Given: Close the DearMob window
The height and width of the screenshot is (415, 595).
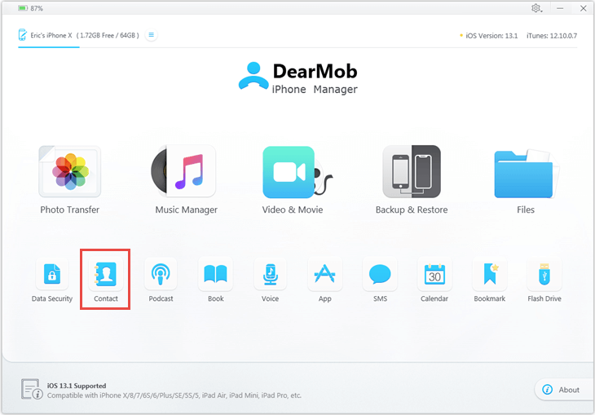Looking at the screenshot, I should [x=584, y=8].
